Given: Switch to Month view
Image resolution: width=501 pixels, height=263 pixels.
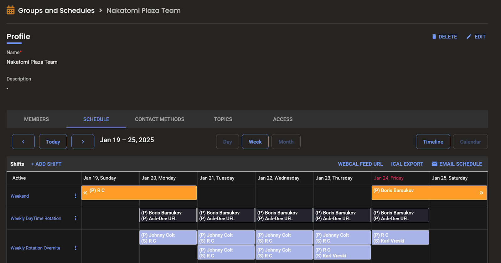Looking at the screenshot, I should (286, 142).
